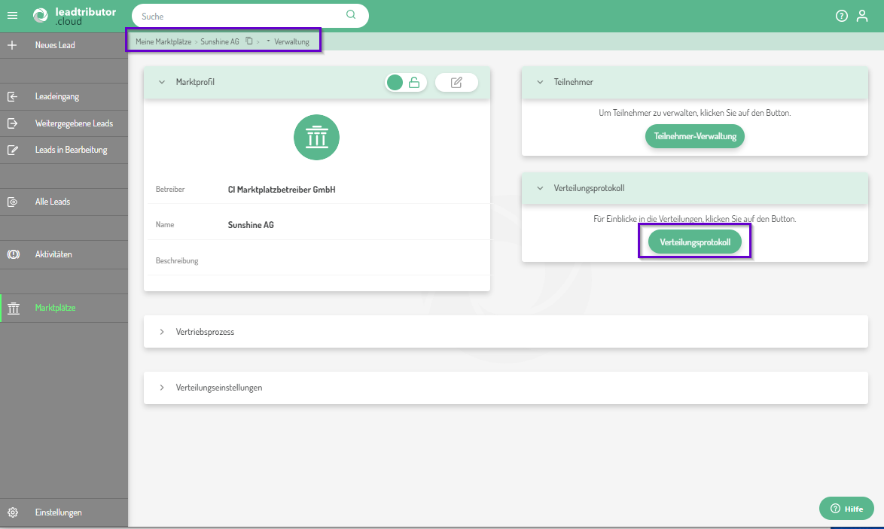Click the Meine Marktplätze breadcrumb link
Viewport: 884px width, 529px height.
point(163,41)
